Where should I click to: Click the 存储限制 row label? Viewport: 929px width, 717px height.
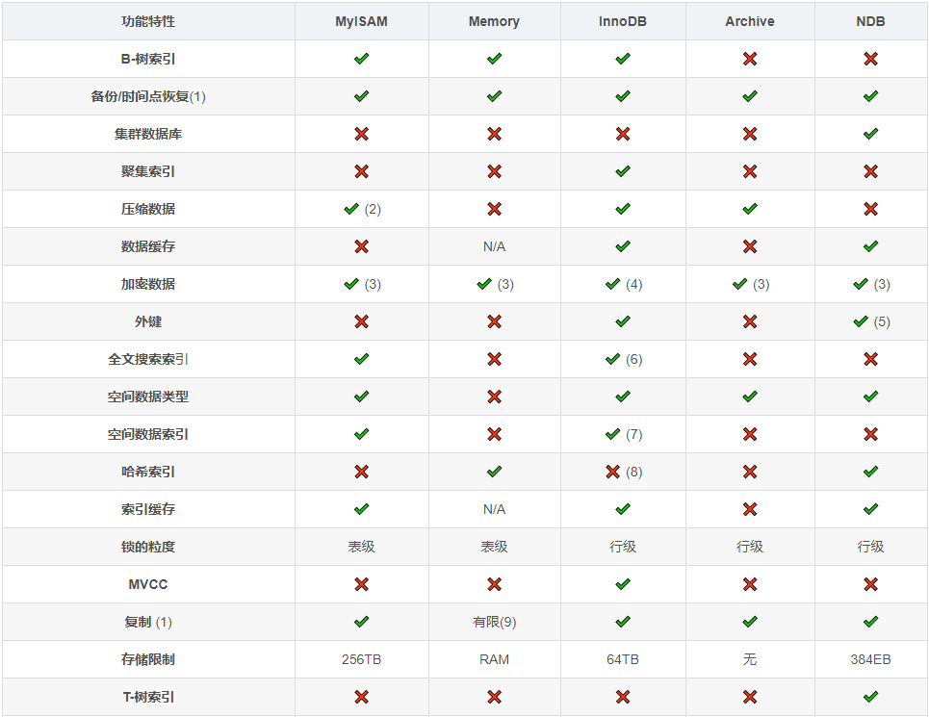148,659
